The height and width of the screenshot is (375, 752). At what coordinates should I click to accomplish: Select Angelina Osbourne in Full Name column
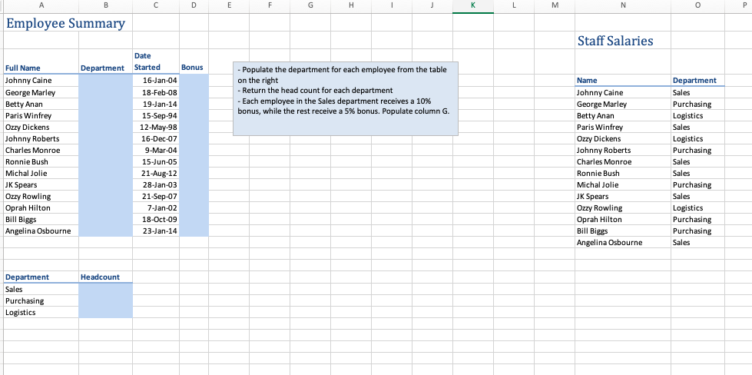click(41, 231)
